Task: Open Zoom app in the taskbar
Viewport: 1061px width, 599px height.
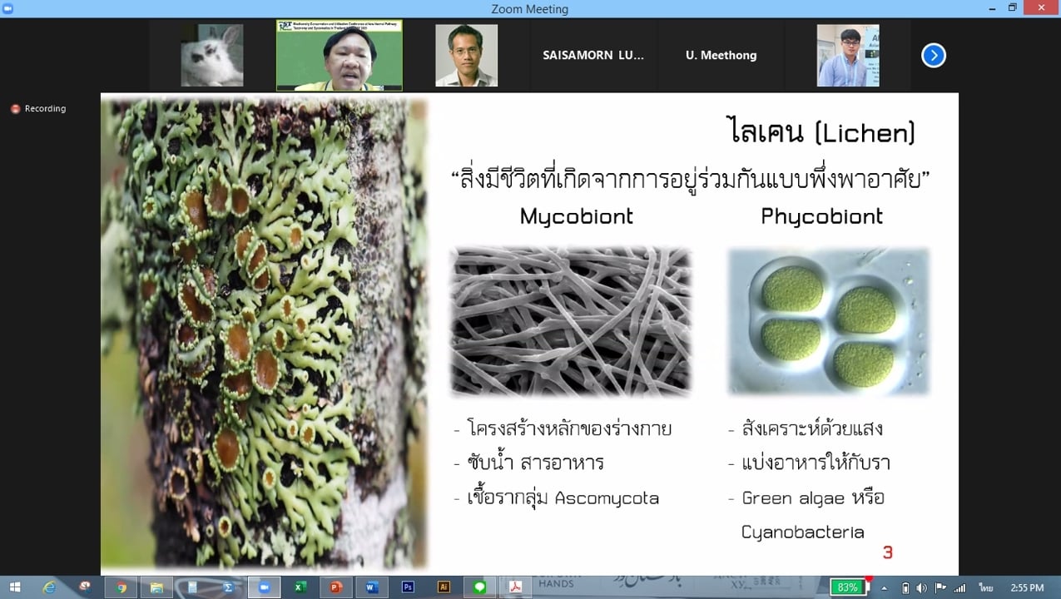Action: click(265, 587)
